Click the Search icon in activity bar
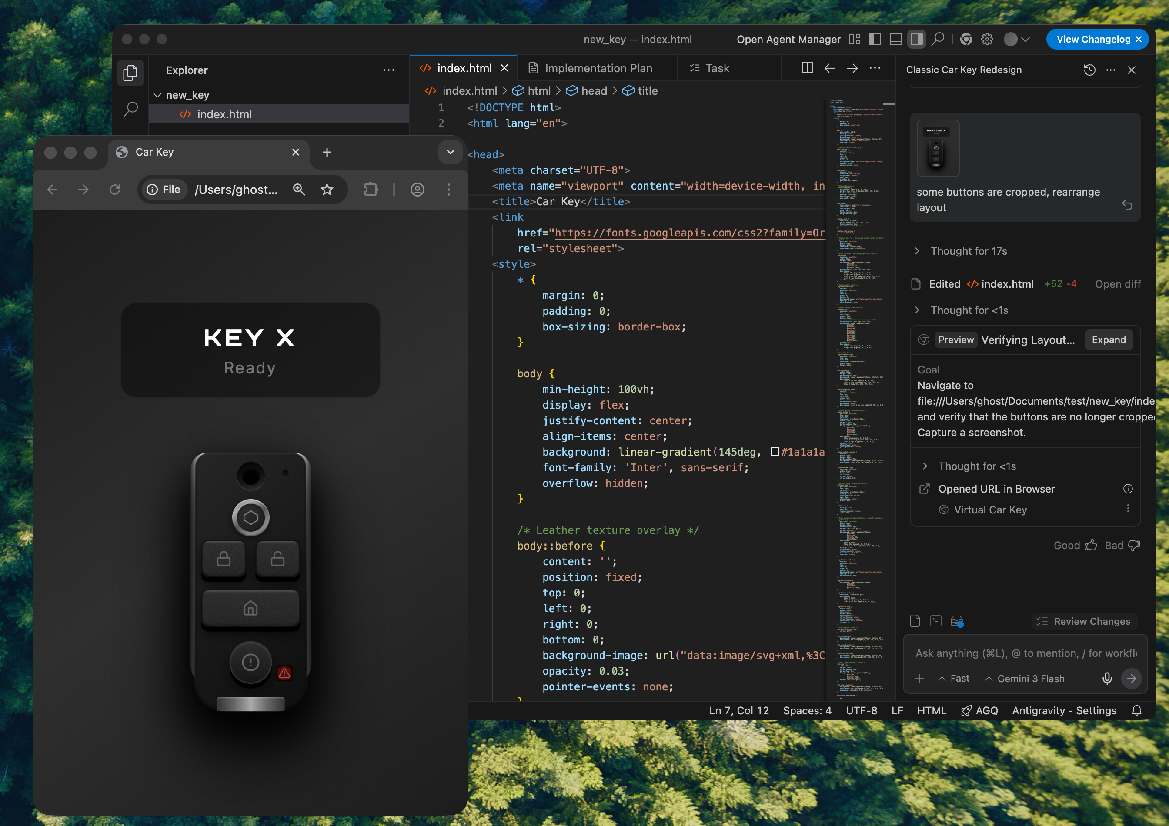Image resolution: width=1169 pixels, height=826 pixels. [130, 109]
